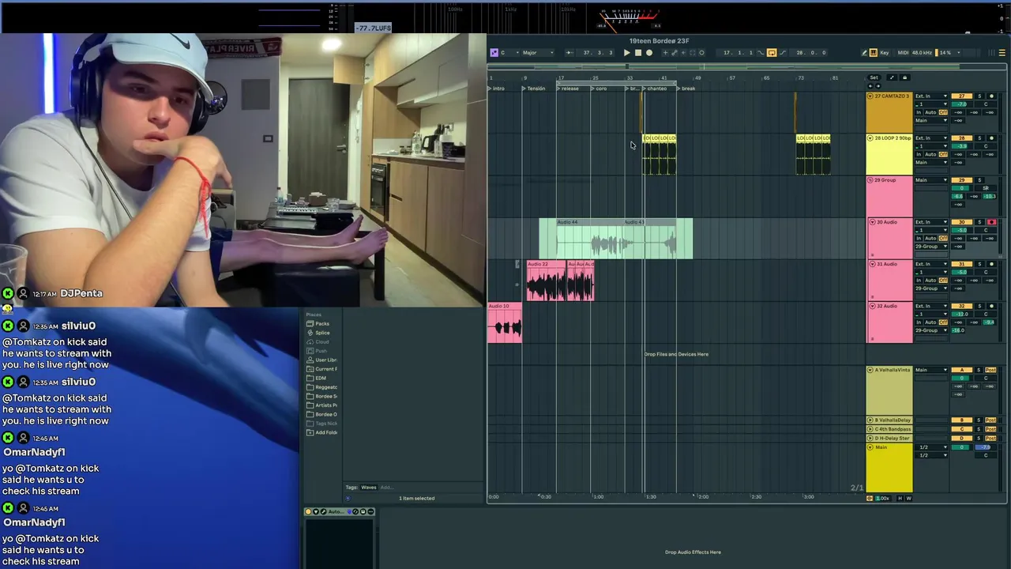This screenshot has height=569, width=1011.
Task: Deactivate track 29 Group activator
Action: 962,180
